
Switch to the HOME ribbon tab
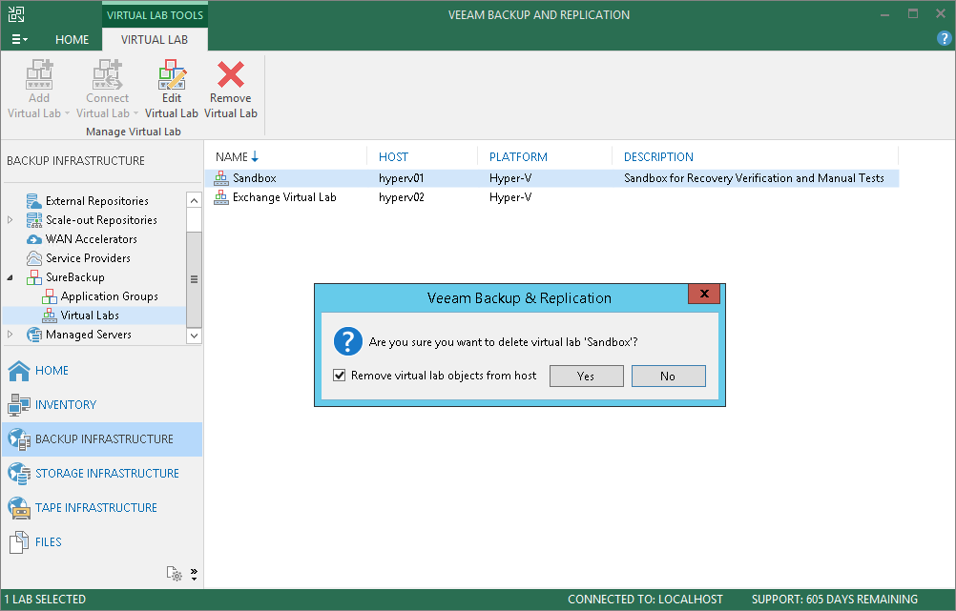72,40
